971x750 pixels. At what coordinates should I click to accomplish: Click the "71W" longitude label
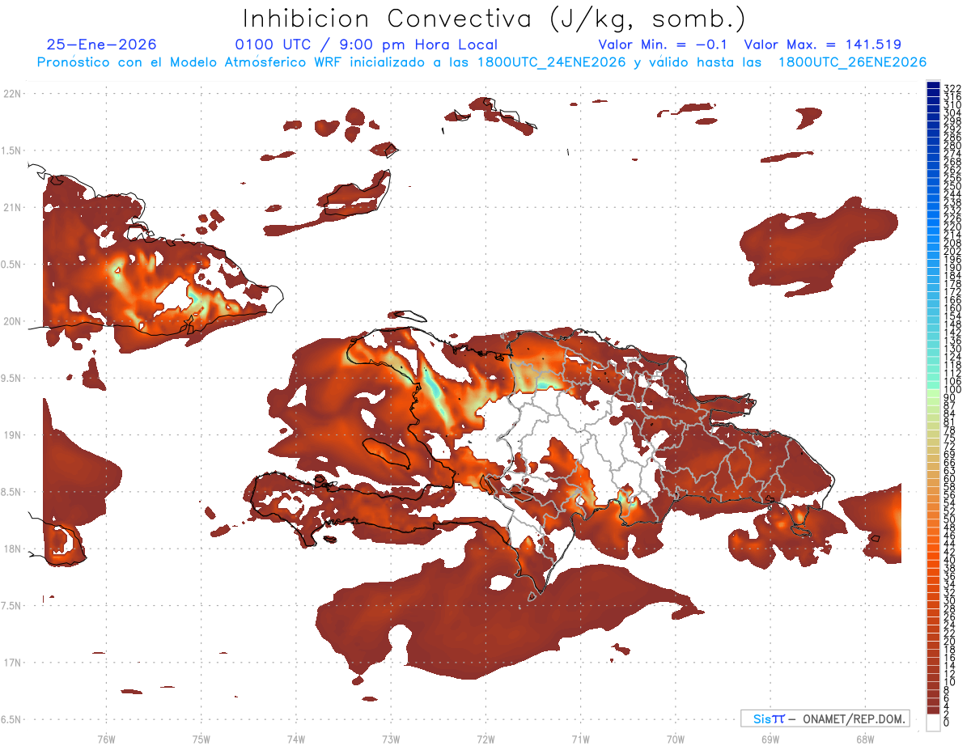coord(581,739)
